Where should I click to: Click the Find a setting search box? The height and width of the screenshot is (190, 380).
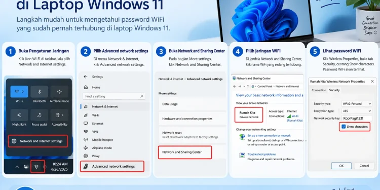point(114,96)
